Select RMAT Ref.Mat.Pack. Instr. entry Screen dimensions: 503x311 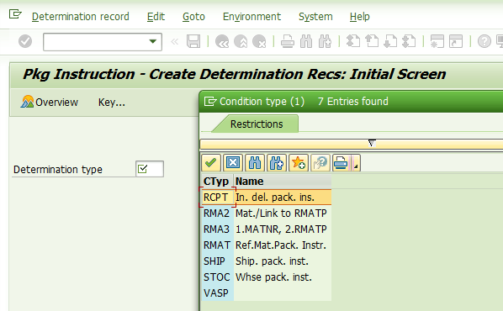(x=267, y=245)
